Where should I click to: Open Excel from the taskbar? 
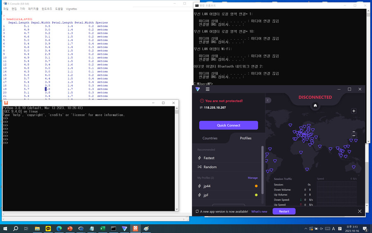click(x=103, y=228)
